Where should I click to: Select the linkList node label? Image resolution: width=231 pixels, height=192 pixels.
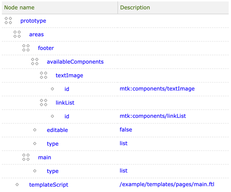point(65,103)
